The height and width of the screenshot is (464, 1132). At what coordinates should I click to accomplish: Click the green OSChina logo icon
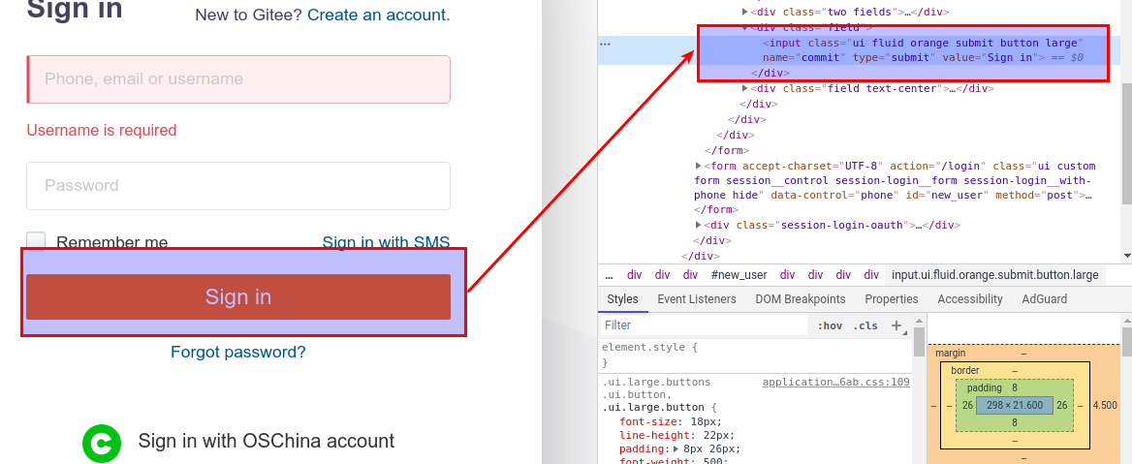coord(101,443)
